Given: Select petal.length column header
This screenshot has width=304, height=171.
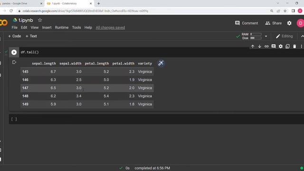Looking at the screenshot, I should coord(97,63).
